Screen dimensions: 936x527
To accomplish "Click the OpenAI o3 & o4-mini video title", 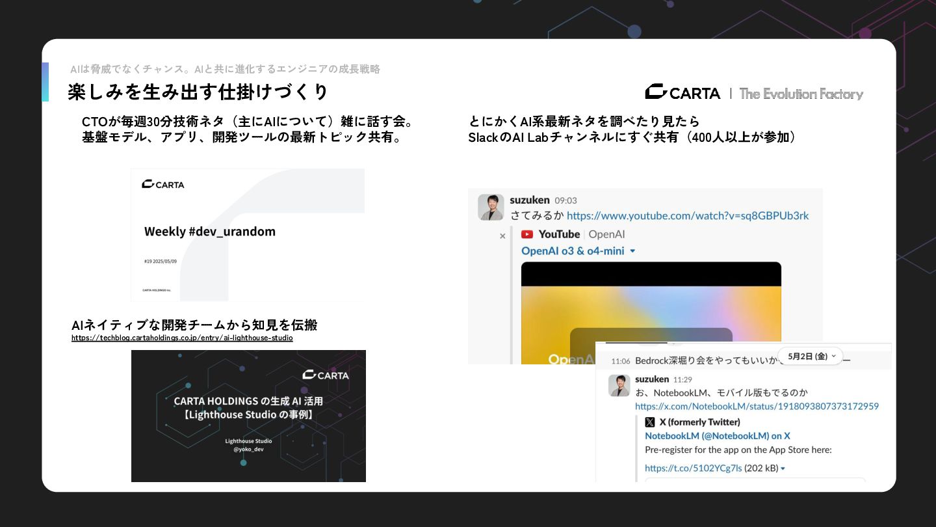I will pyautogui.click(x=573, y=251).
